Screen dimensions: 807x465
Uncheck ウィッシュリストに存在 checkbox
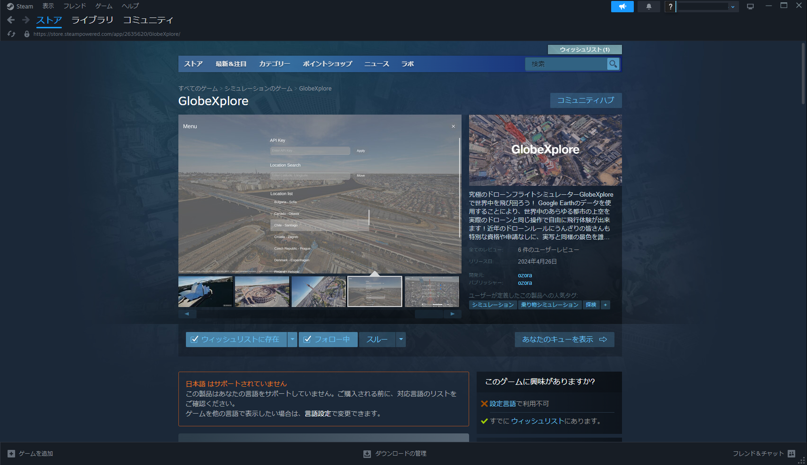pyautogui.click(x=194, y=339)
